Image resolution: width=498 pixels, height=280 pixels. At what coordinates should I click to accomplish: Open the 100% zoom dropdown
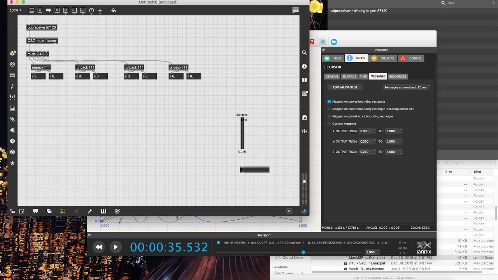tap(16, 10)
